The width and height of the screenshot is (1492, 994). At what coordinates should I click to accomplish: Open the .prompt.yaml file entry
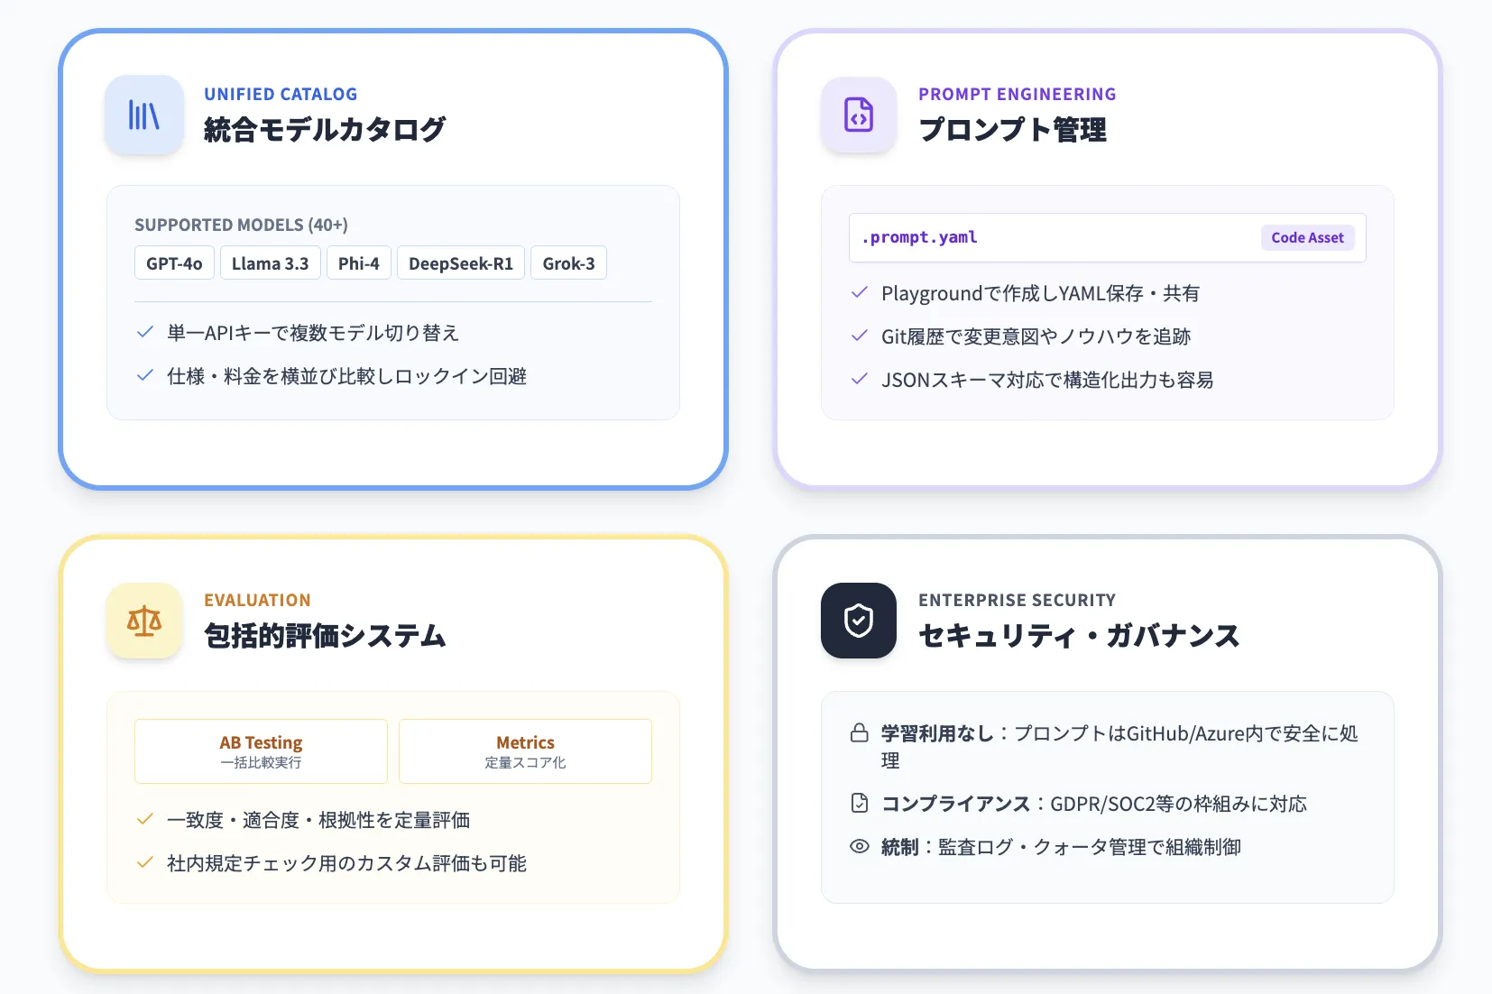(919, 237)
